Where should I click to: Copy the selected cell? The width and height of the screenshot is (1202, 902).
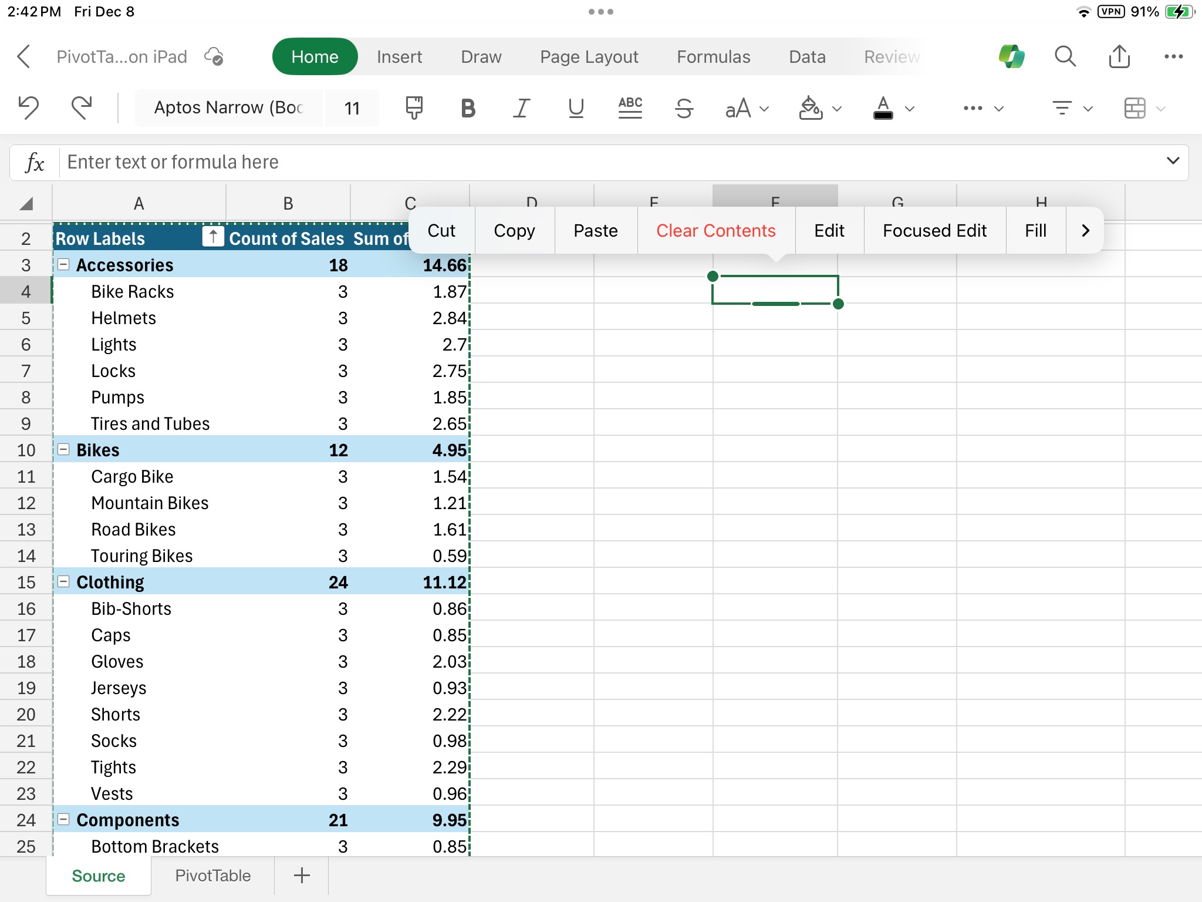(x=514, y=230)
